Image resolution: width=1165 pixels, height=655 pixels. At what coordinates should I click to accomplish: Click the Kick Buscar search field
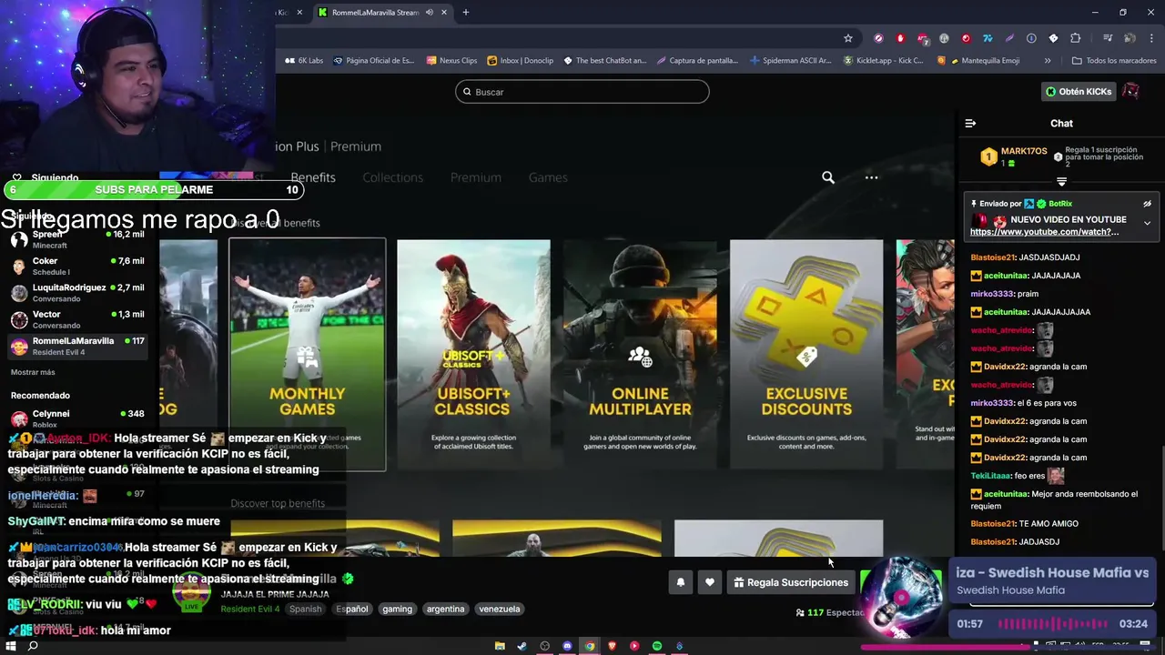tap(582, 92)
